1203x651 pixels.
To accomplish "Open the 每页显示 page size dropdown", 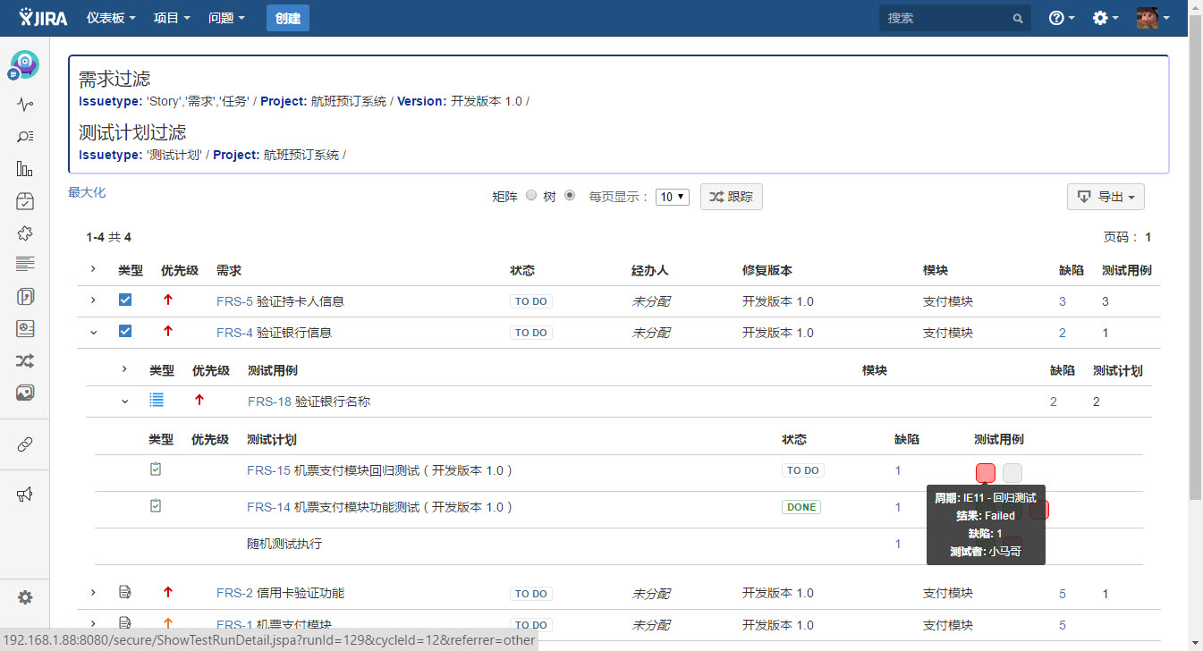I will (x=672, y=197).
